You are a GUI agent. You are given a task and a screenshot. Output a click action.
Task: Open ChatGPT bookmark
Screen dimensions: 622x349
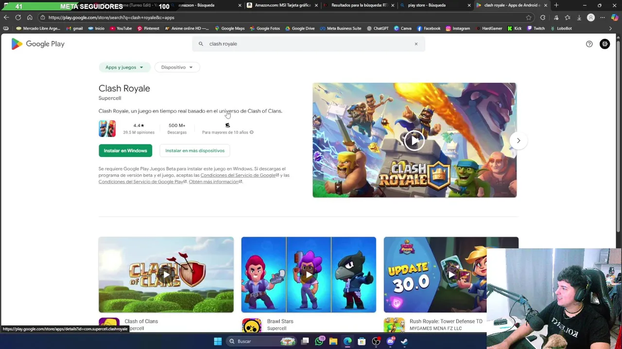378,29
